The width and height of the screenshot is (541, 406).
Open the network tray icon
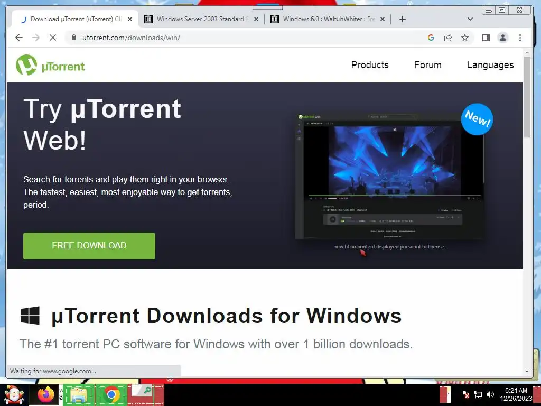(x=478, y=394)
